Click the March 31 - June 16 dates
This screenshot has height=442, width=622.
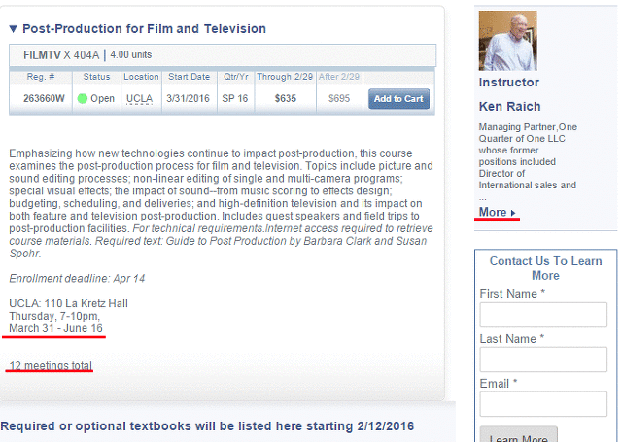(56, 328)
